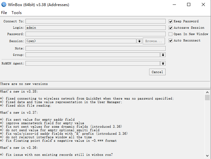Click 'fixed date and time value representation' line

coord(61,102)
